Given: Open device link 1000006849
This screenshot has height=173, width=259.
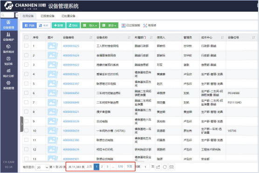Looking at the screenshot, I should tap(71, 103).
